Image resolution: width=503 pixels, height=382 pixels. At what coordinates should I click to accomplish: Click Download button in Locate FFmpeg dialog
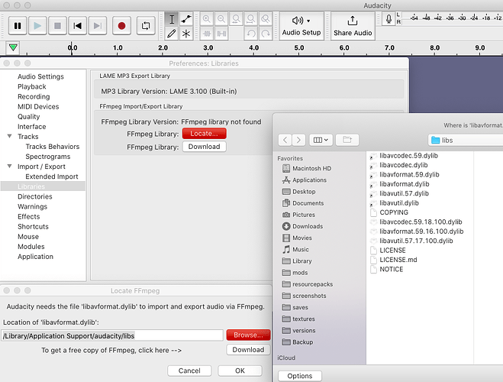tap(248, 350)
